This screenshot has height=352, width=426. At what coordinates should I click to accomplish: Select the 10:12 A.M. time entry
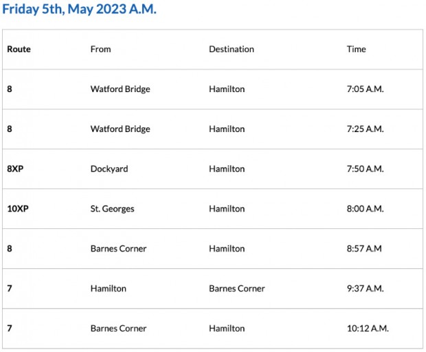pyautogui.click(x=368, y=329)
